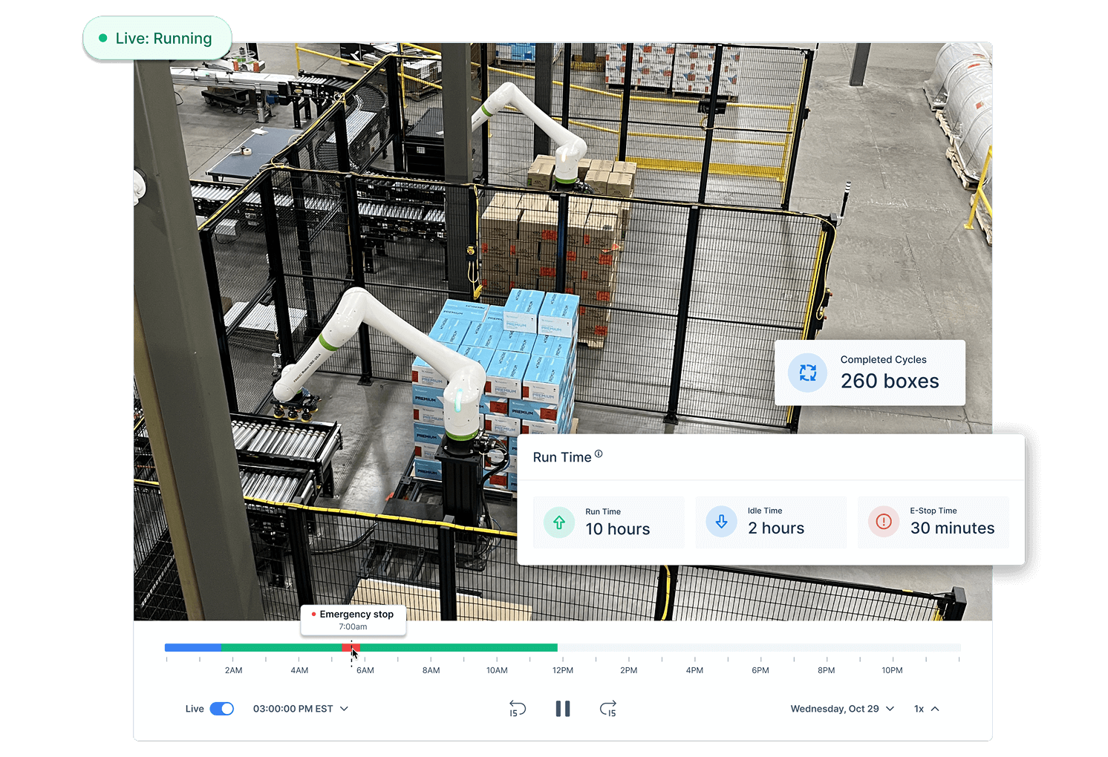Screen dimensions: 1108x757
Task: Select the Live: Running status badge
Action: point(157,36)
